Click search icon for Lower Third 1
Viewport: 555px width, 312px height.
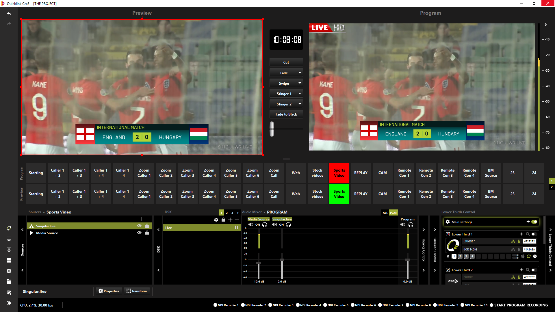[528, 234]
